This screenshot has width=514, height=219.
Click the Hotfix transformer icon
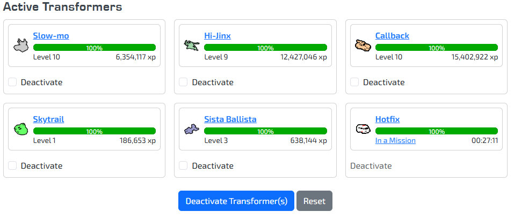[363, 129]
